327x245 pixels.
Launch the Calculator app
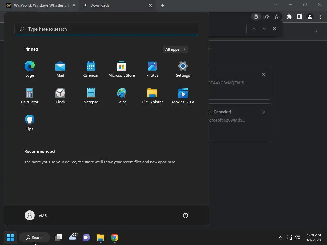[30, 96]
